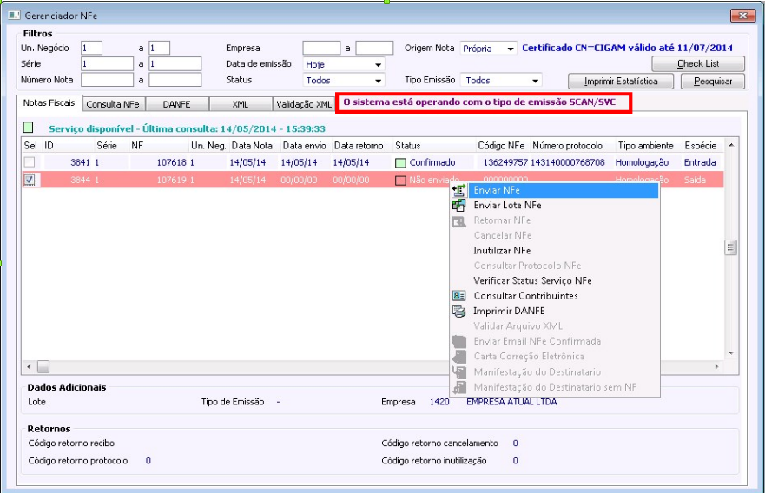Click the Data Nota column header
The height and width of the screenshot is (493, 765).
point(254,146)
